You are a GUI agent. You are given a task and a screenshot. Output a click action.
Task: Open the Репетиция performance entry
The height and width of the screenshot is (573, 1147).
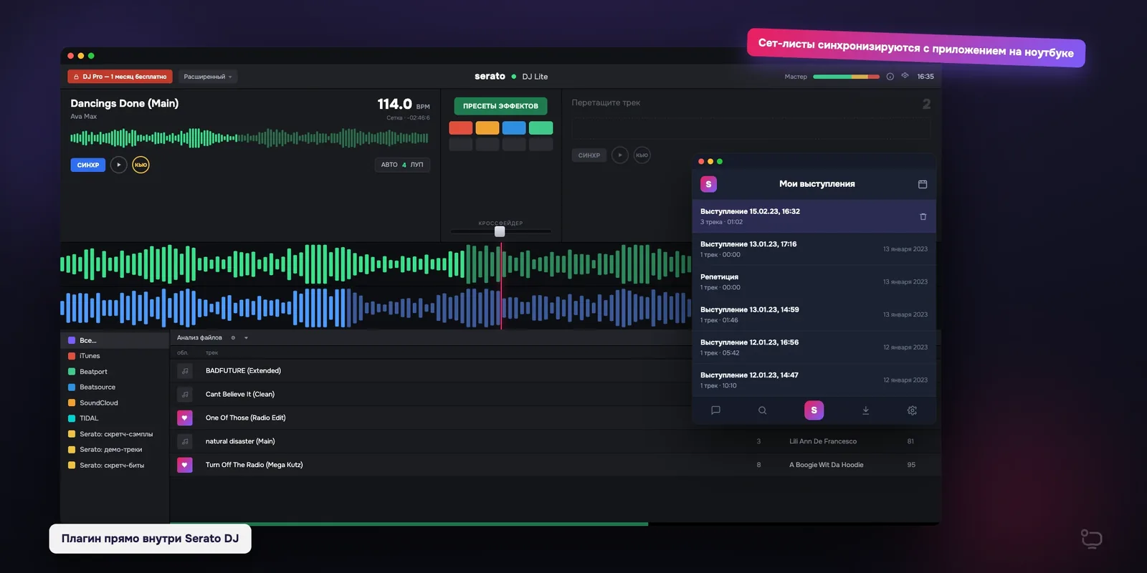[x=814, y=282]
